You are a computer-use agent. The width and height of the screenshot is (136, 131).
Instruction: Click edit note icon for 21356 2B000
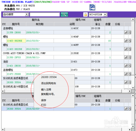pos(126,33)
